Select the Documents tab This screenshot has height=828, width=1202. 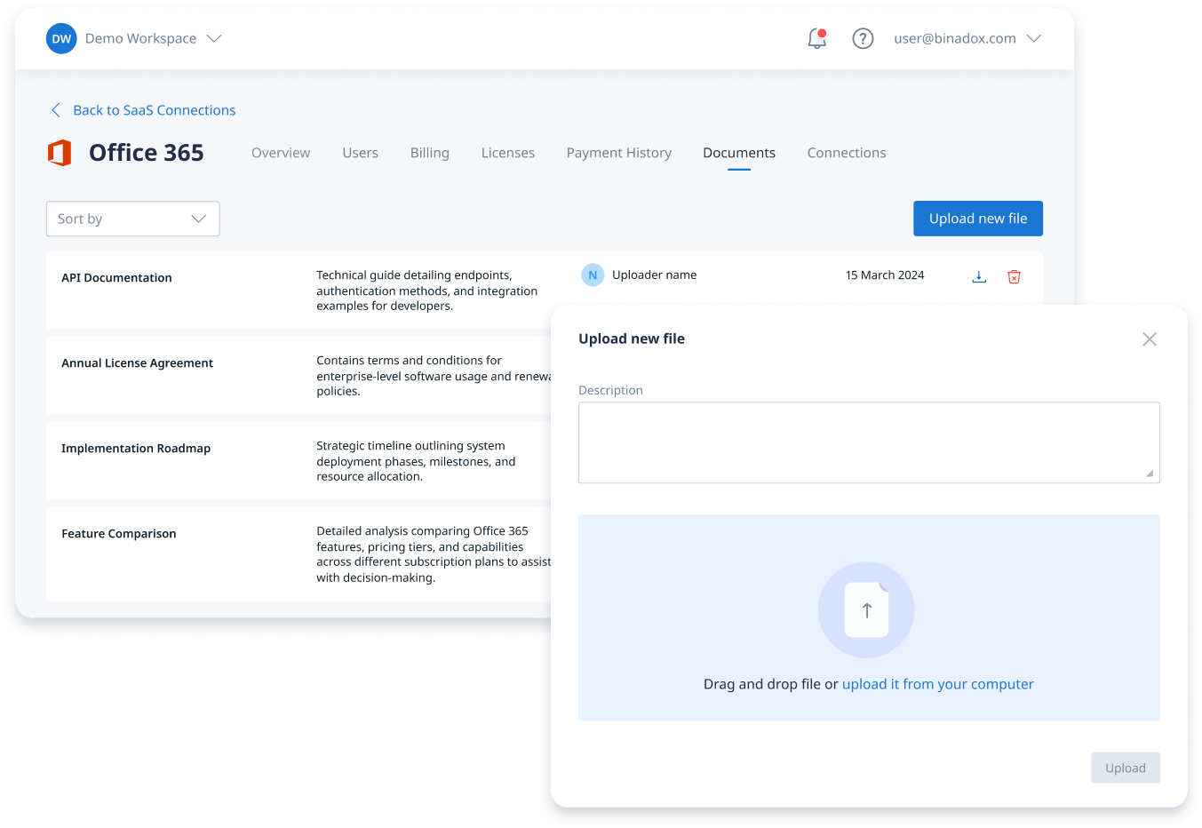click(x=739, y=153)
